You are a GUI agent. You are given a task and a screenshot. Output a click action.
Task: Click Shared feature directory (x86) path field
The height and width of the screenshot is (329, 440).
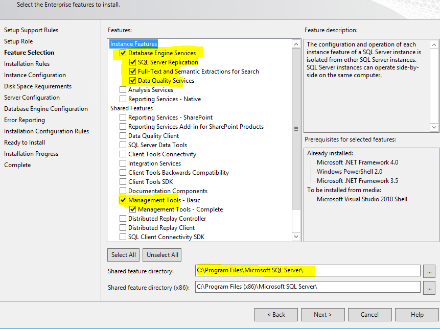point(308,287)
